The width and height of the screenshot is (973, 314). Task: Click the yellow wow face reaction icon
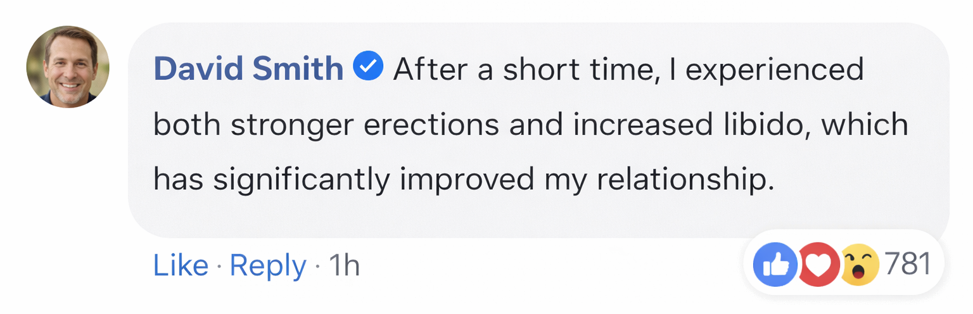[860, 264]
